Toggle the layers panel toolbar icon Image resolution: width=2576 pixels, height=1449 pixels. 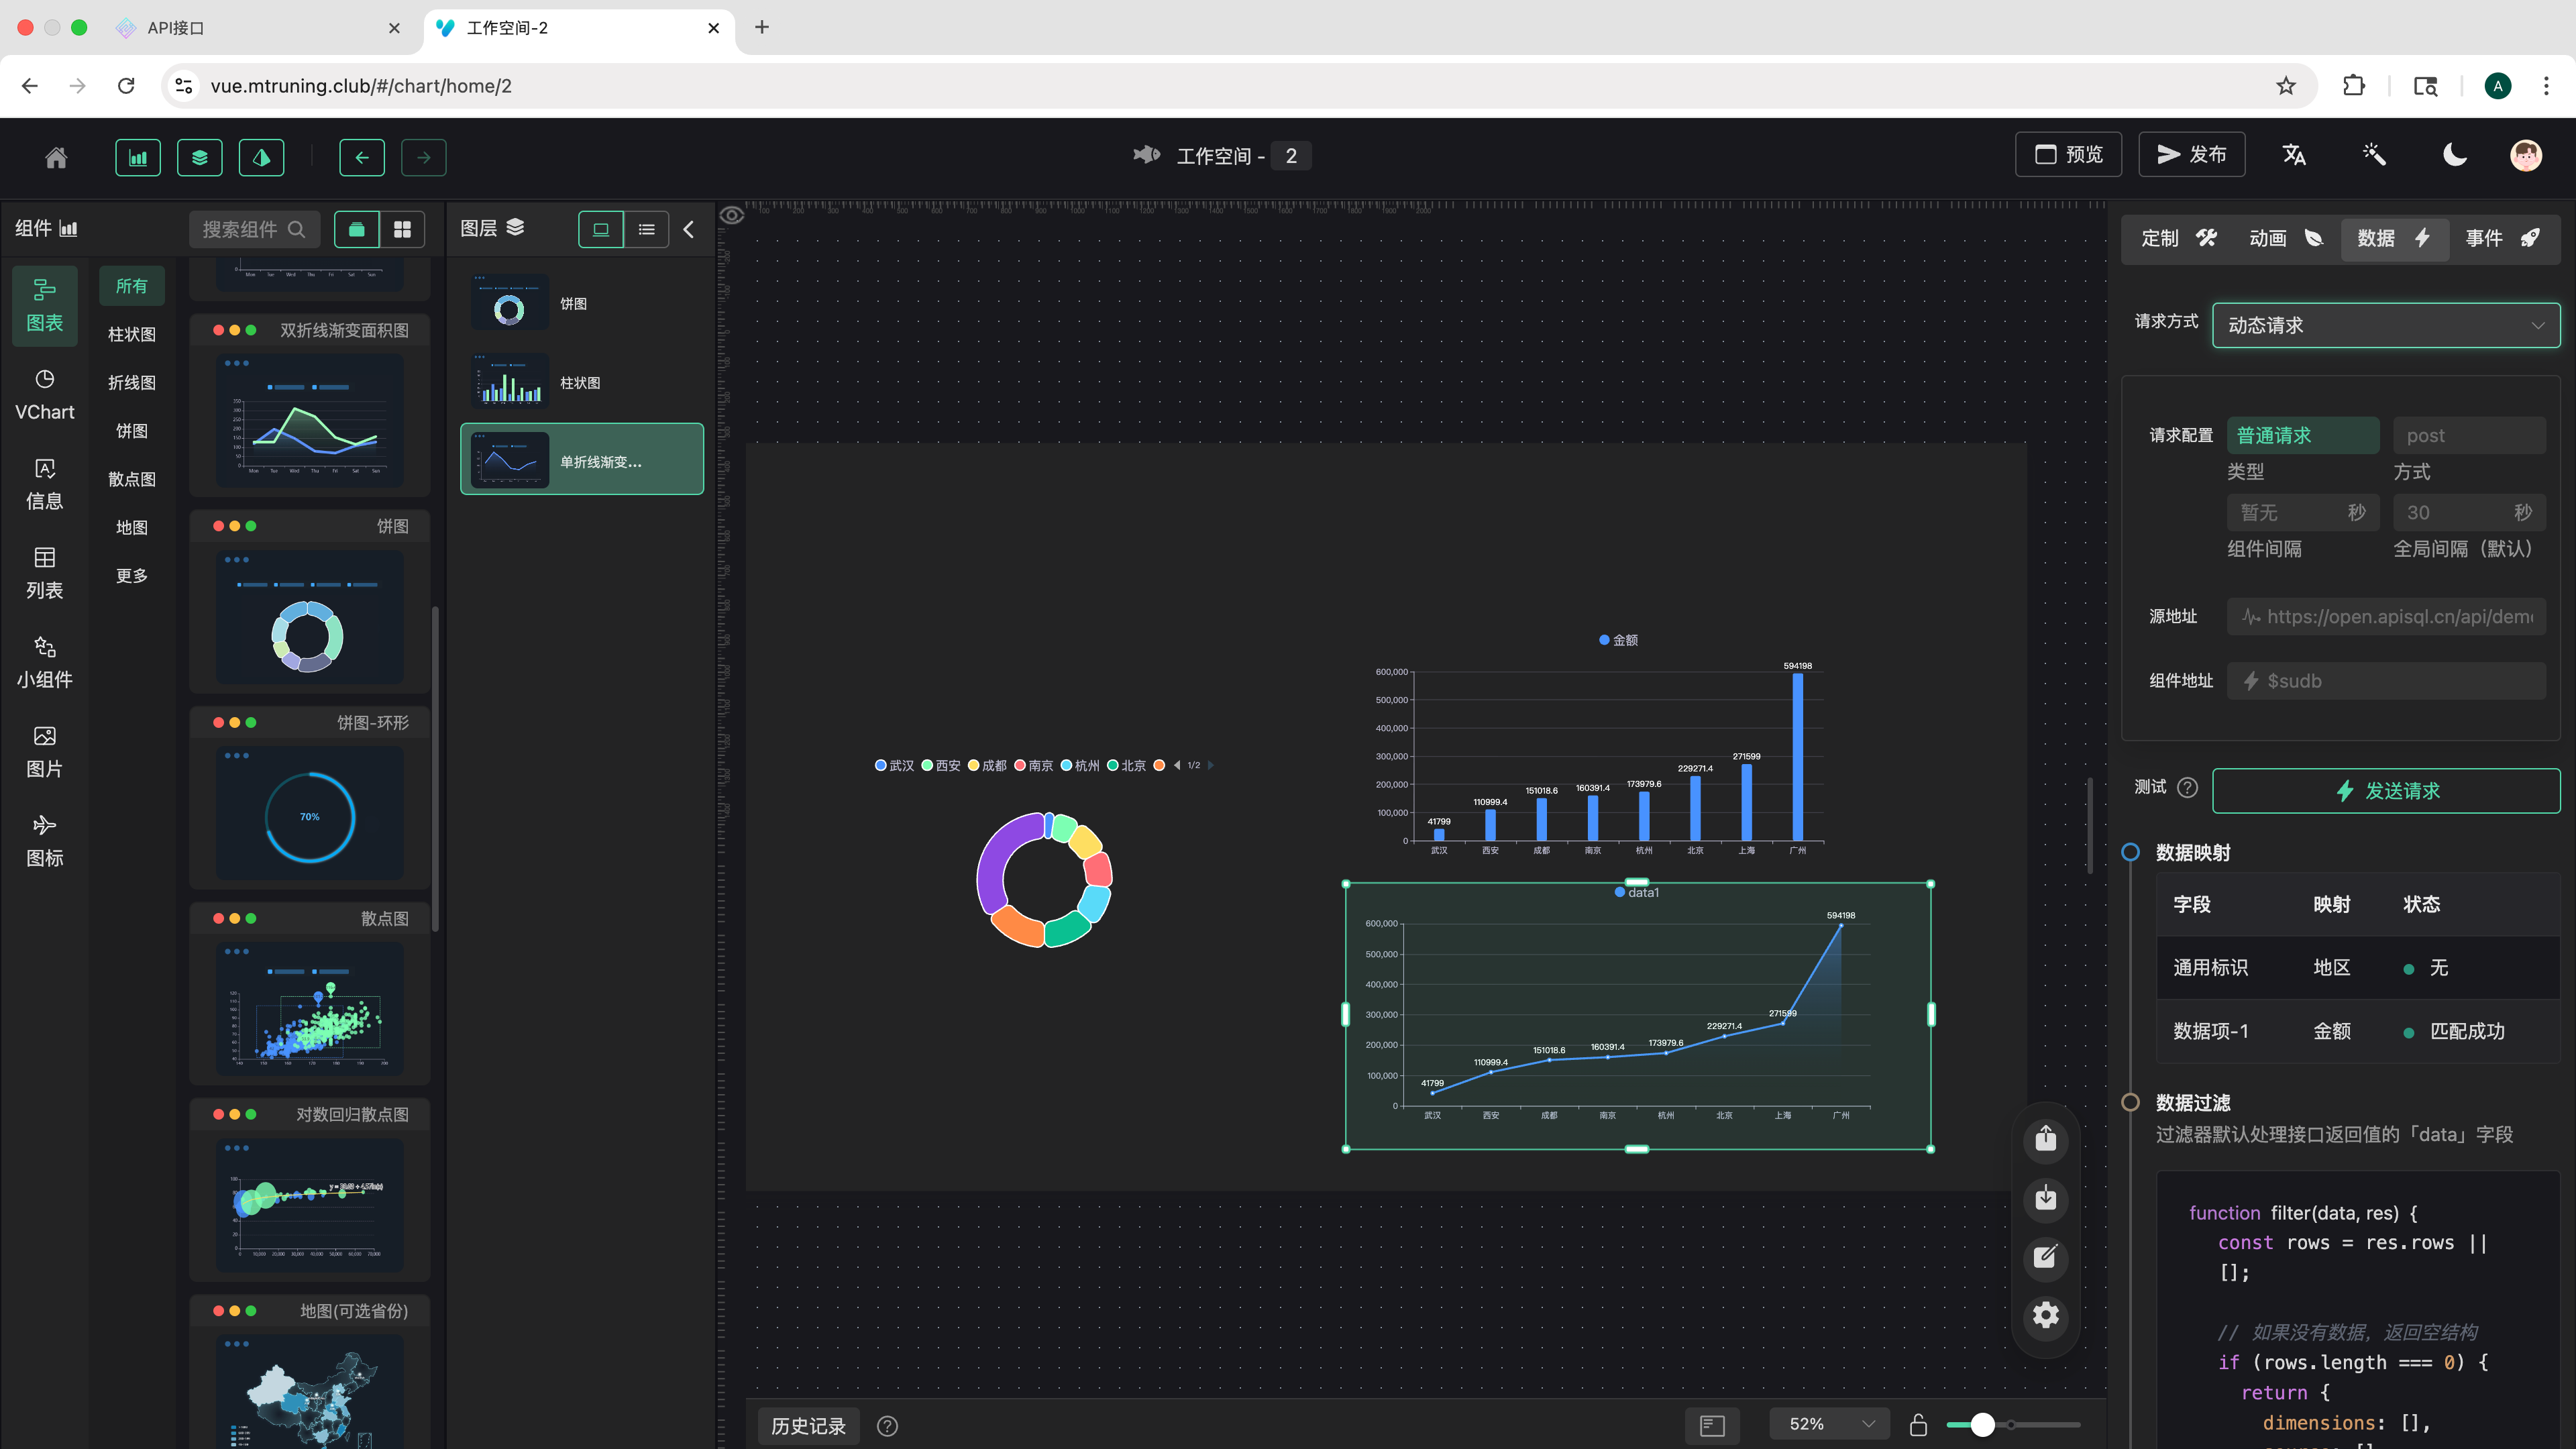tap(200, 157)
